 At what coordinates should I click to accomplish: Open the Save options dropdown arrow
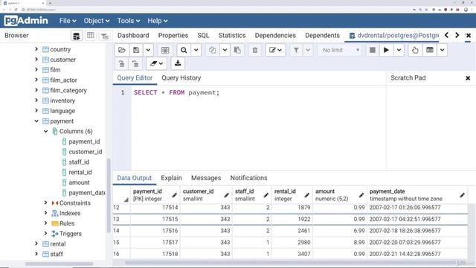148,50
